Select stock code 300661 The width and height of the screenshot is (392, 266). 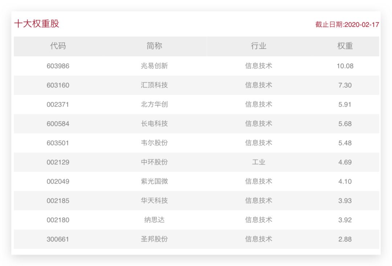(x=58, y=239)
